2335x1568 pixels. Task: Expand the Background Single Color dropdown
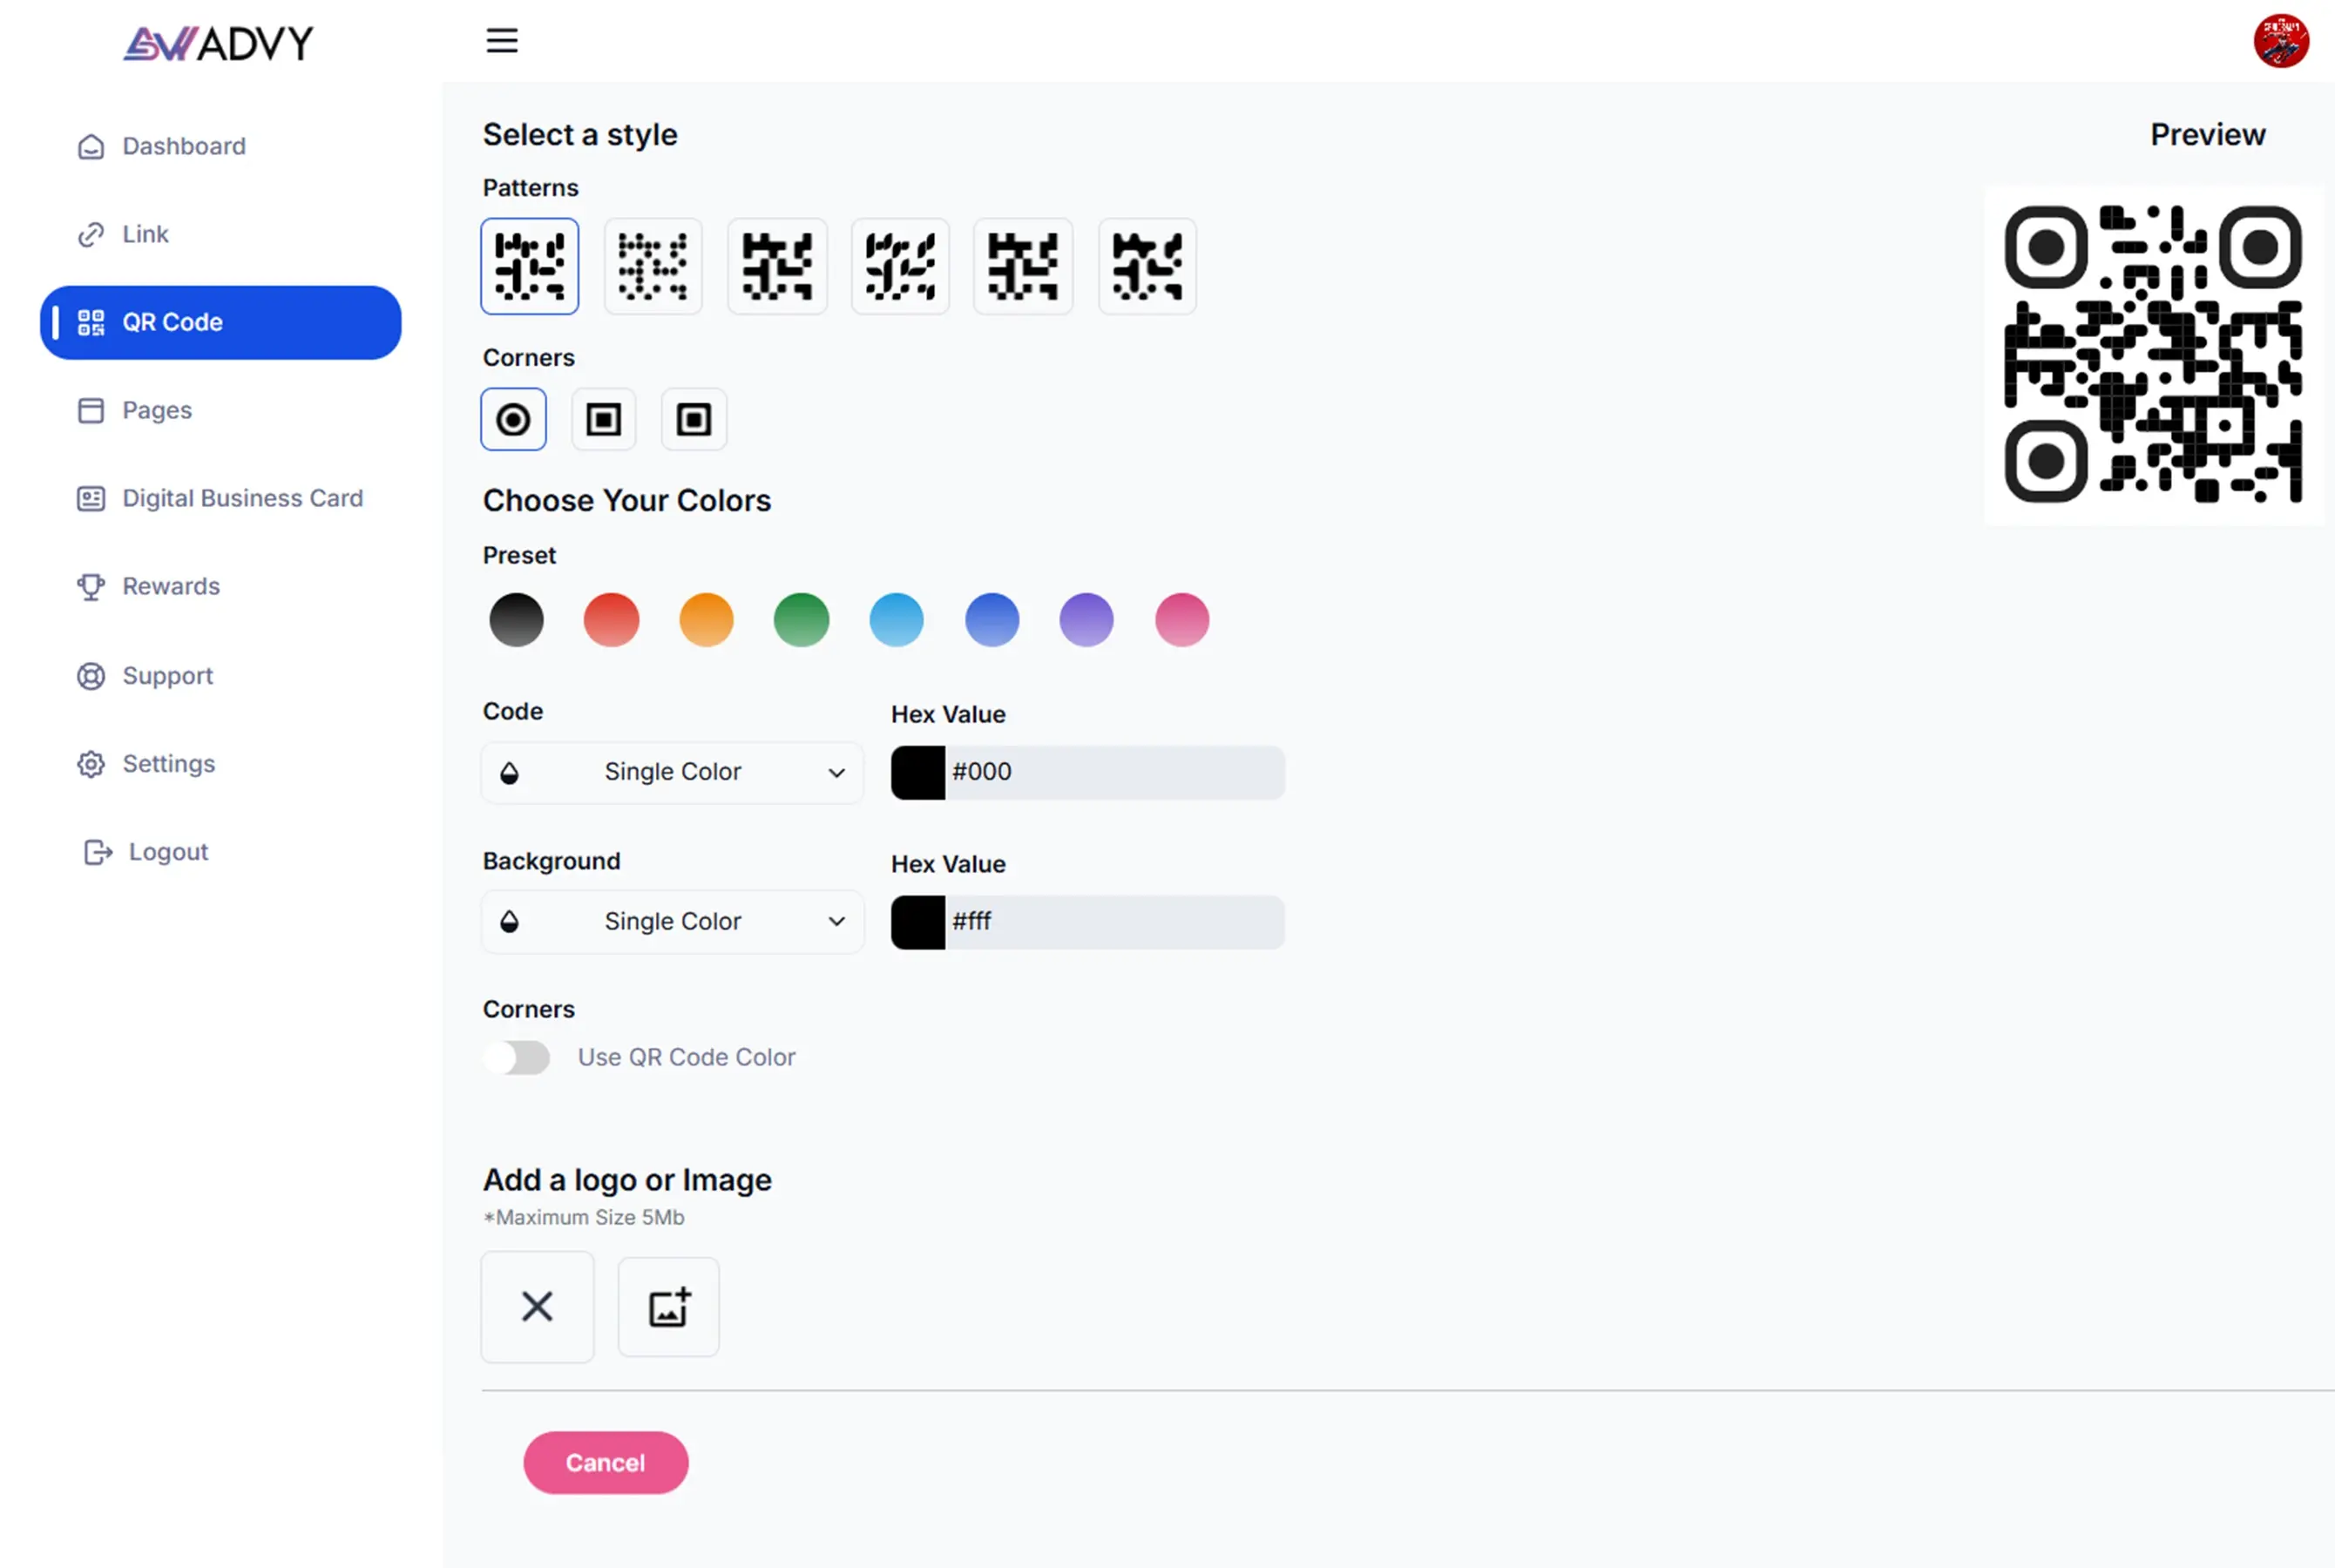(672, 922)
